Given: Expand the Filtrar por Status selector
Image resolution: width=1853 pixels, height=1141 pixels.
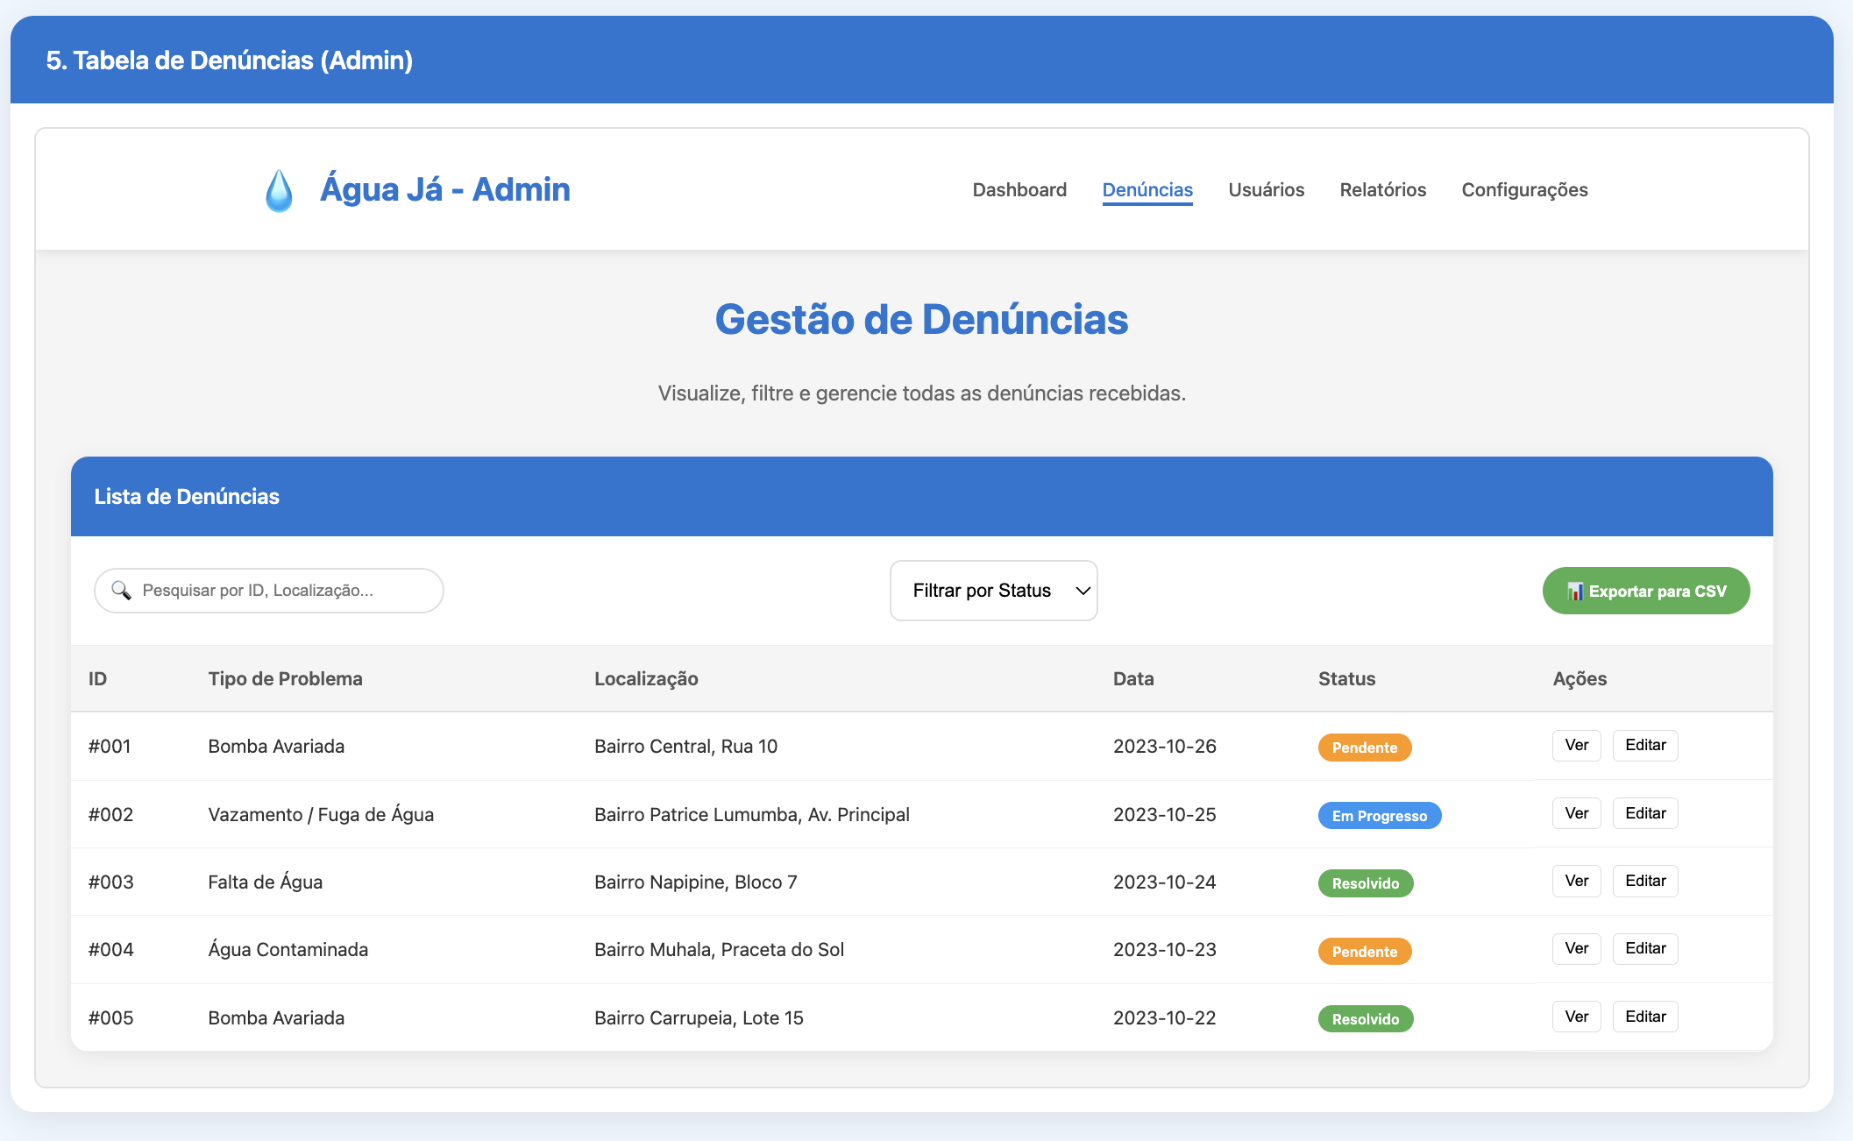Looking at the screenshot, I should (993, 591).
